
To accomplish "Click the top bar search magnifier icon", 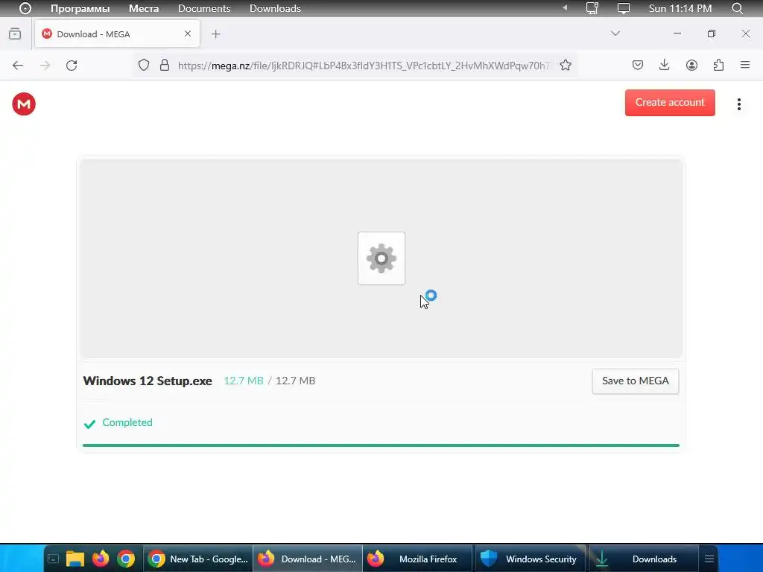I will tap(738, 8).
